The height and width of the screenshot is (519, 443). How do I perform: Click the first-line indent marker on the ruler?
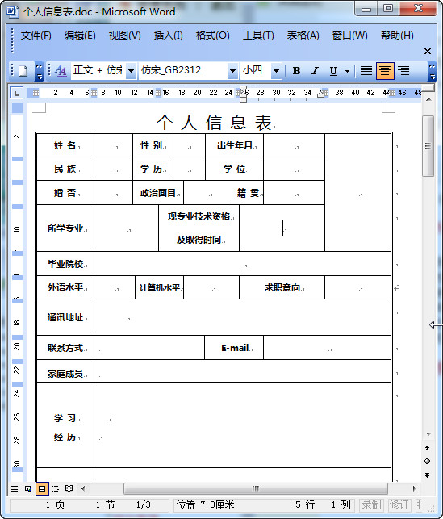243,90
